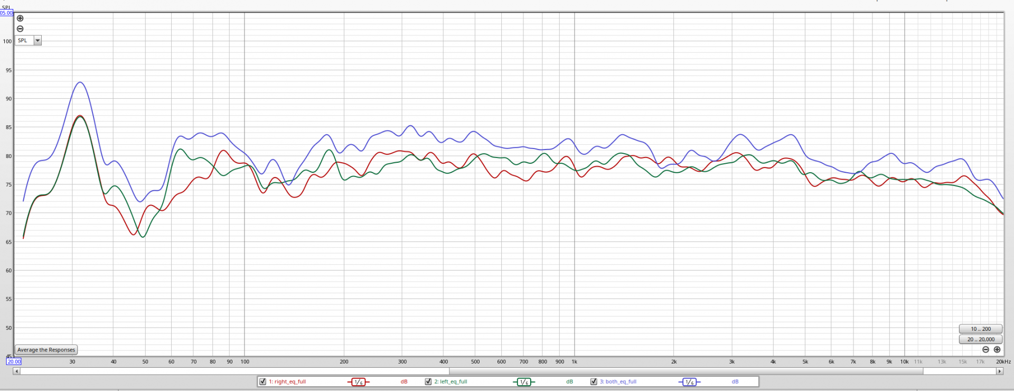Image resolution: width=1014 pixels, height=391 pixels.
Task: Click the horizontal scrollbar thumb
Action: pos(686,371)
